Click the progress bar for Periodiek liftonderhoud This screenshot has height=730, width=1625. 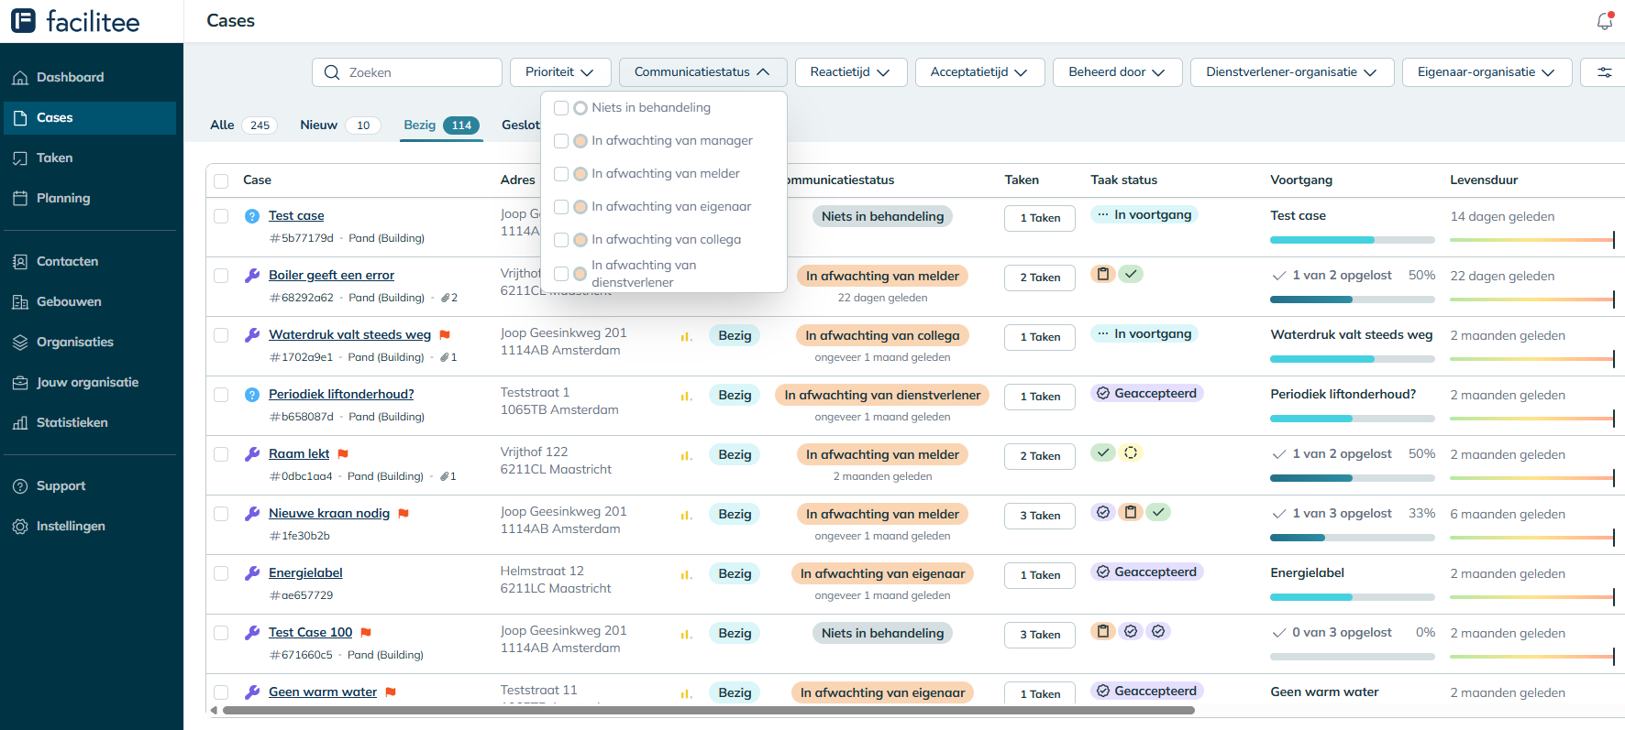[x=1352, y=419]
